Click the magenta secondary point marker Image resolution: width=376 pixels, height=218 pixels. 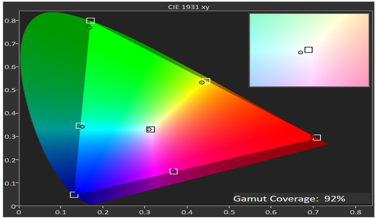(173, 171)
